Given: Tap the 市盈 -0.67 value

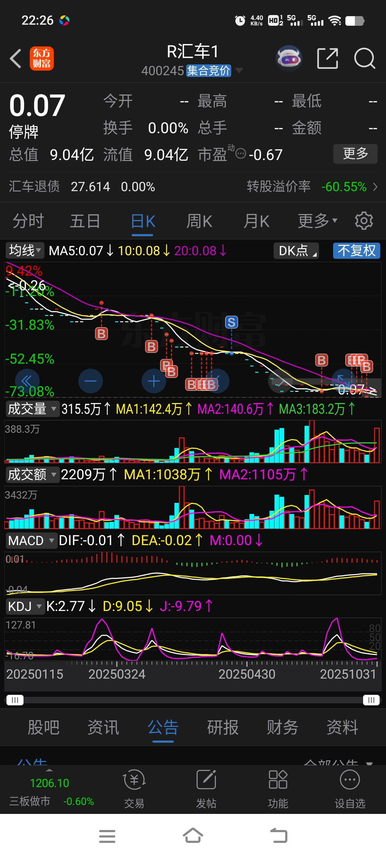Looking at the screenshot, I should [x=266, y=155].
